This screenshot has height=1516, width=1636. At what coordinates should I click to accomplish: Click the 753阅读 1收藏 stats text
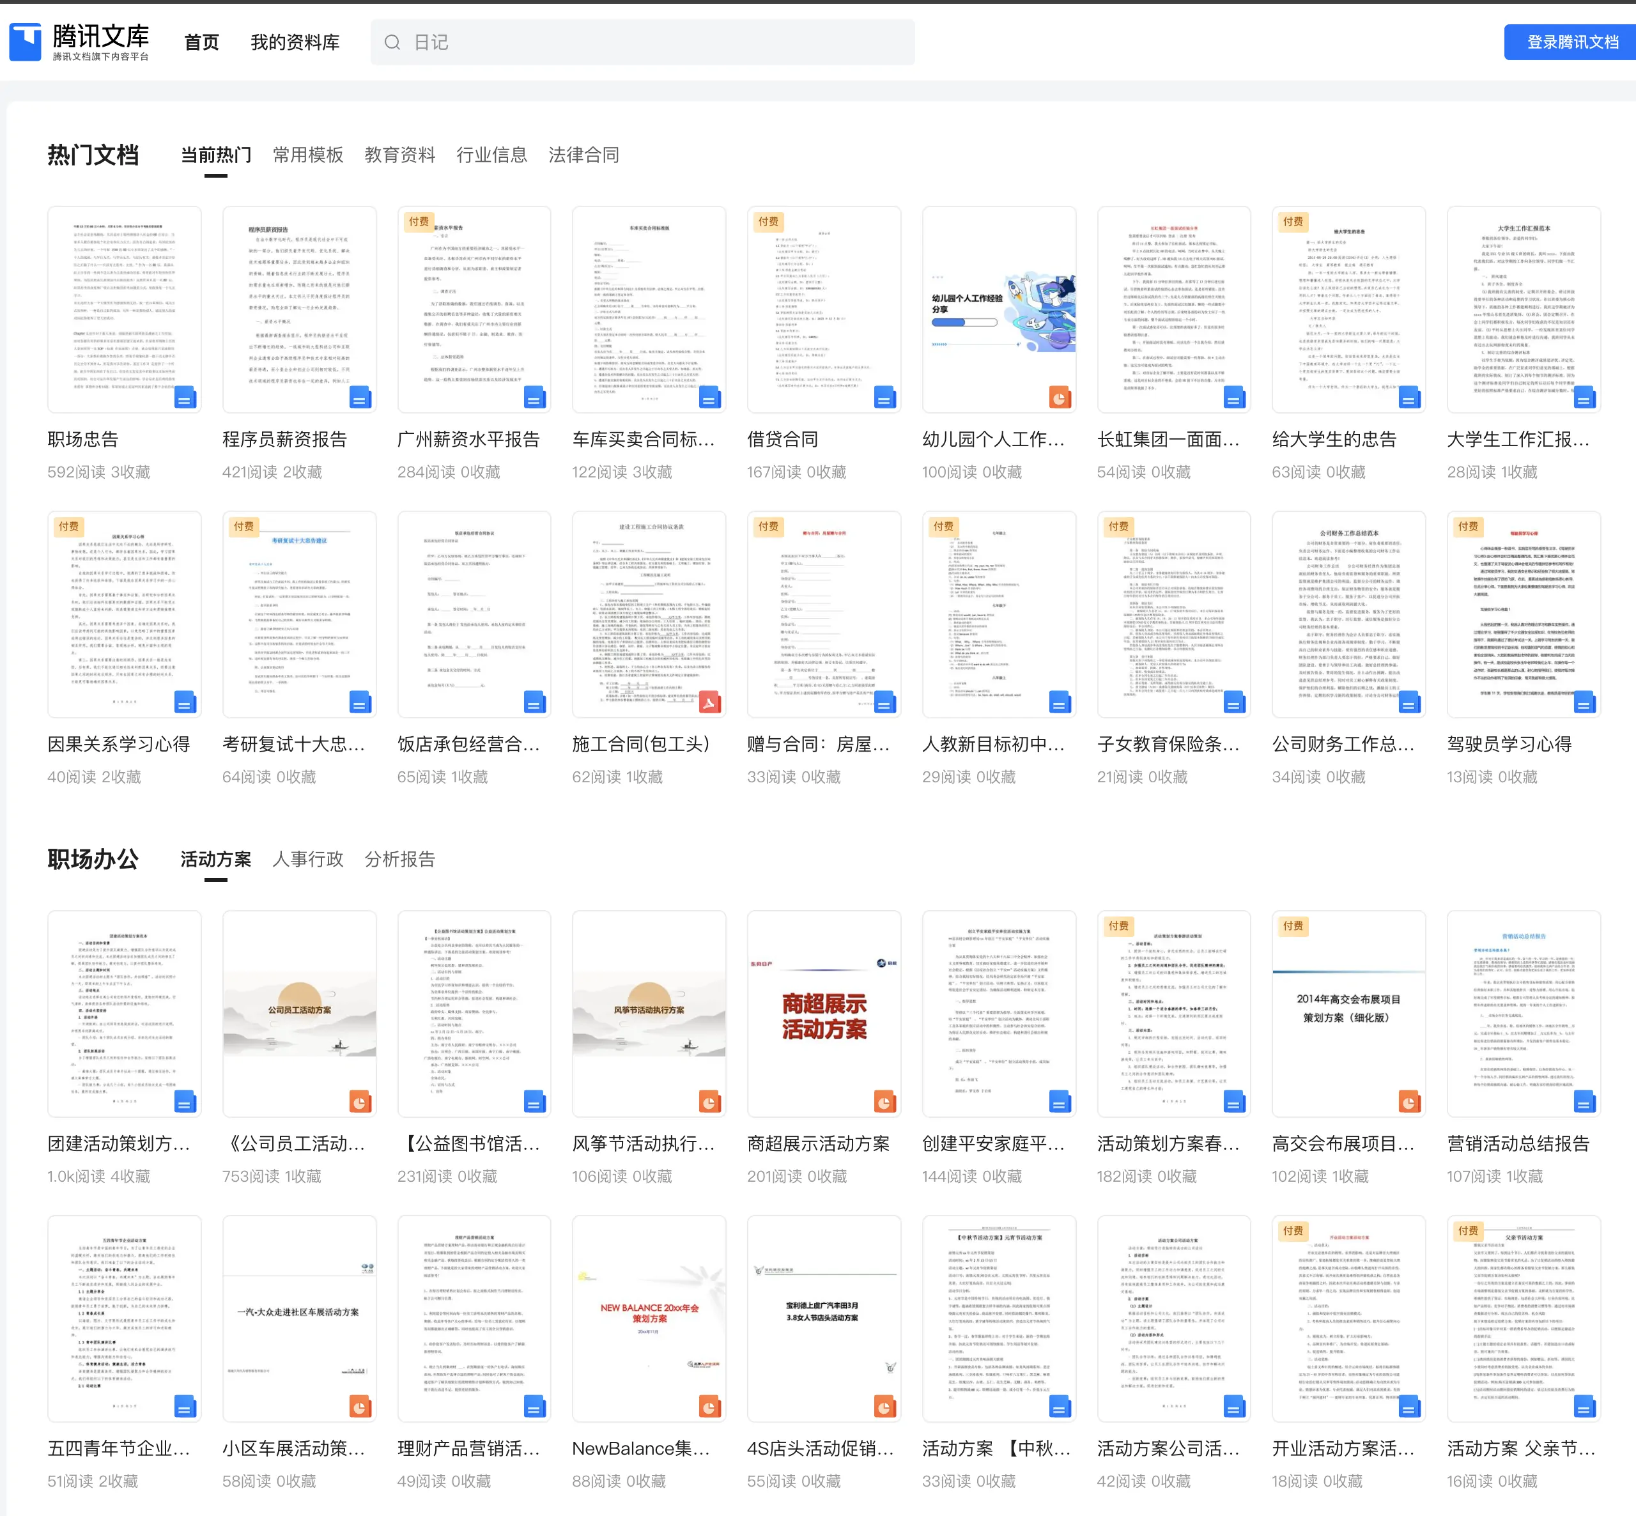[272, 1177]
